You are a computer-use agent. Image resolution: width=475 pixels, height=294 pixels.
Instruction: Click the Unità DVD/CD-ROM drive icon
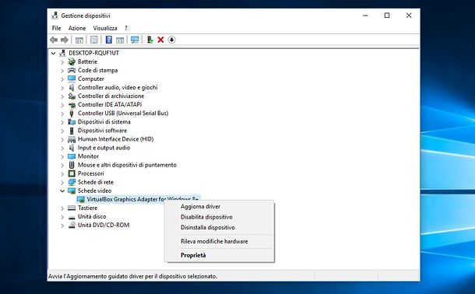pyautogui.click(x=72, y=225)
